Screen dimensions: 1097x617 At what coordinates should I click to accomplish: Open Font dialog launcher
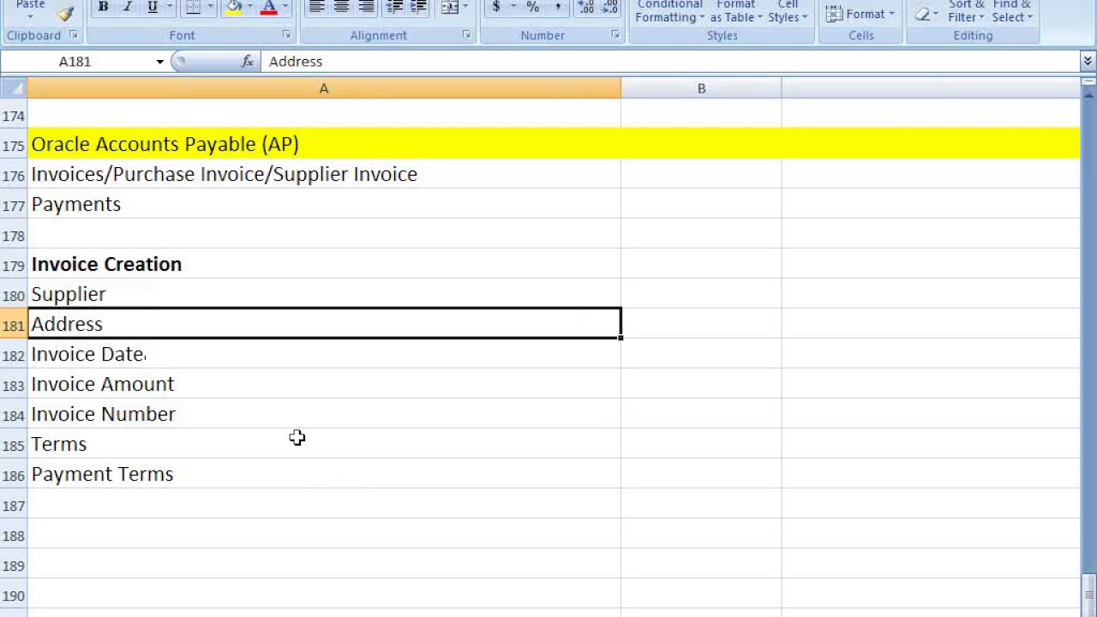[286, 35]
